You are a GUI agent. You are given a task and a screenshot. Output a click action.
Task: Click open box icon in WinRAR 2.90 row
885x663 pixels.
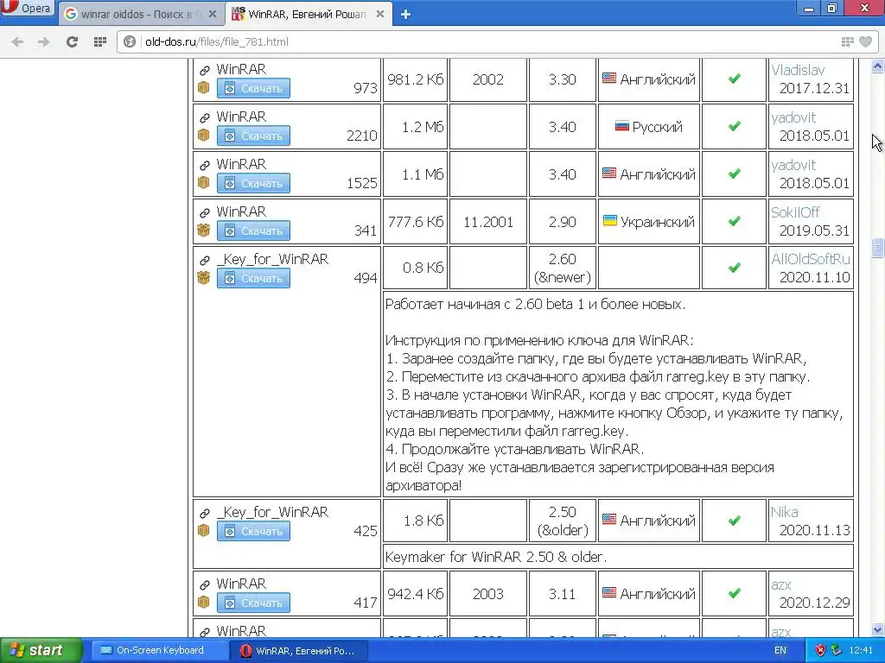click(x=204, y=230)
